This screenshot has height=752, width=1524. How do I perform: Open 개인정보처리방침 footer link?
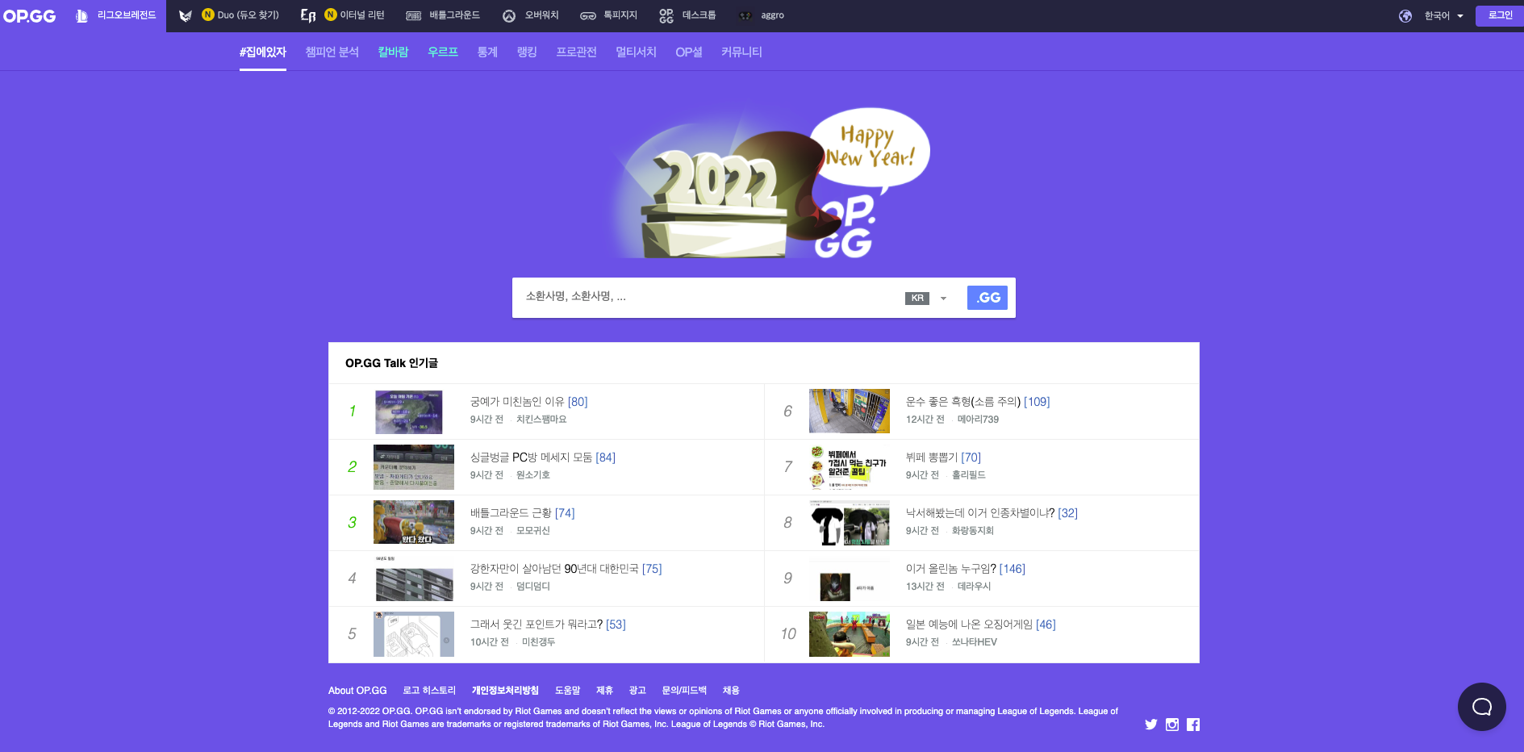(505, 691)
